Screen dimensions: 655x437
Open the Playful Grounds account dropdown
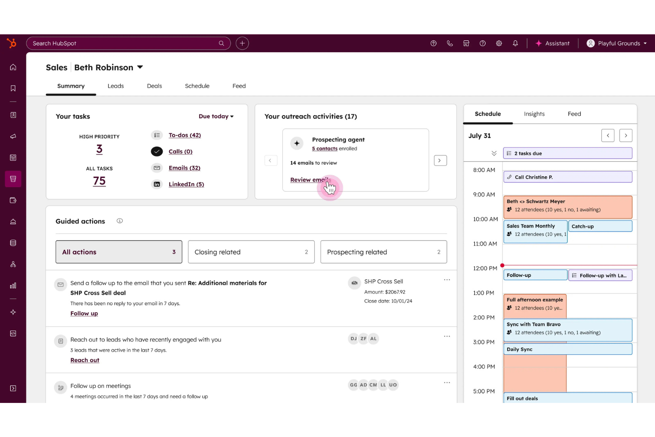(x=616, y=43)
